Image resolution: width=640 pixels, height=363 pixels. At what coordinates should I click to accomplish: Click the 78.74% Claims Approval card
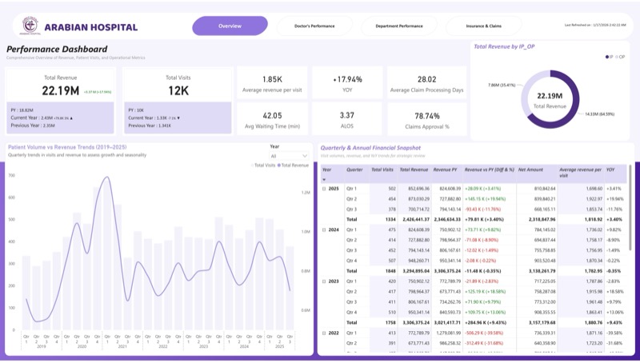coord(427,119)
